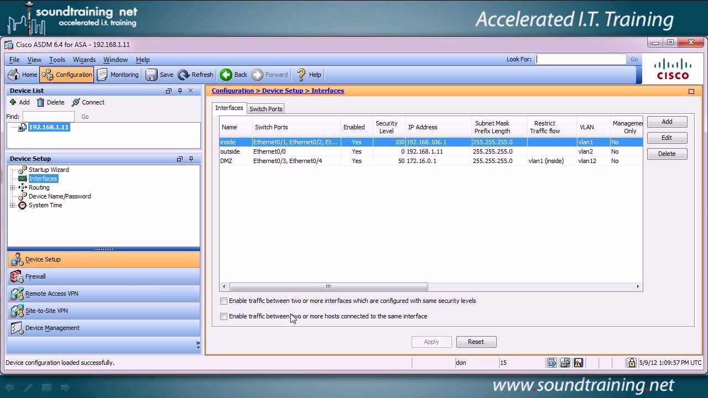Image resolution: width=708 pixels, height=398 pixels.
Task: Open the Monitoring view icon
Action: tap(102, 75)
